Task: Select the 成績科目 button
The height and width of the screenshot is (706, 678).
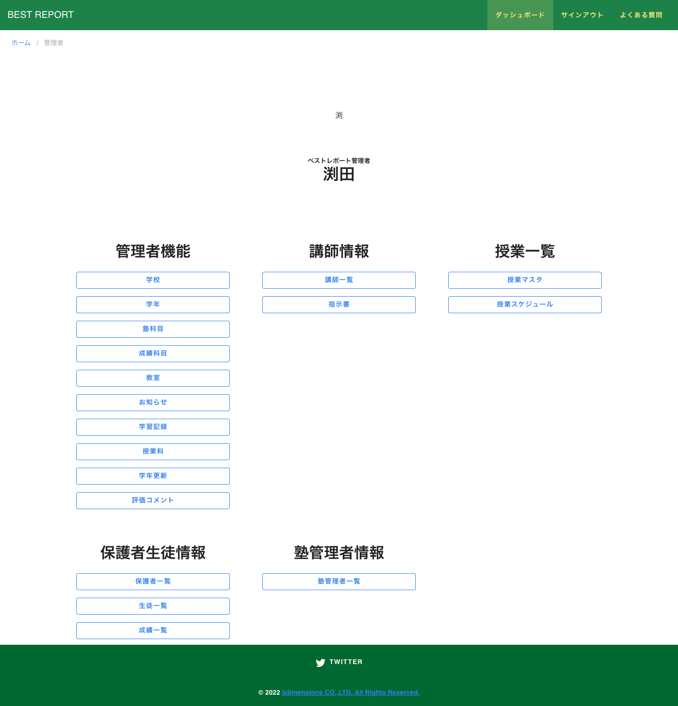Action: [x=153, y=354]
